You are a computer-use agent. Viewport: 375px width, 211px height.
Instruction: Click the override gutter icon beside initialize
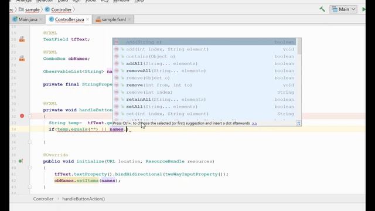click(21, 161)
